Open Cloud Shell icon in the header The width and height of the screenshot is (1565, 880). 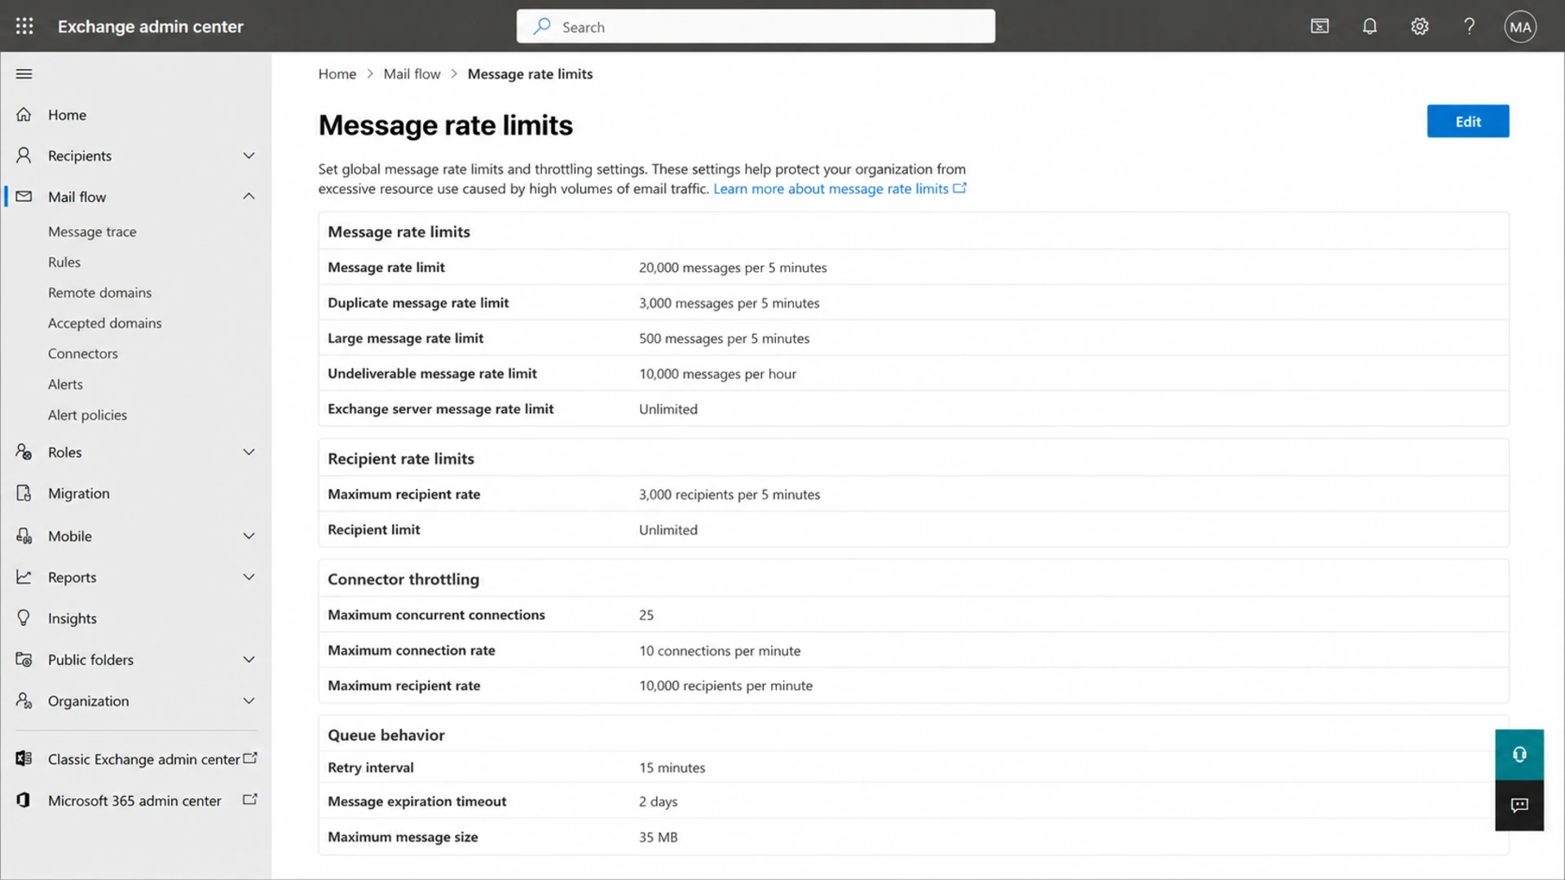coord(1320,26)
